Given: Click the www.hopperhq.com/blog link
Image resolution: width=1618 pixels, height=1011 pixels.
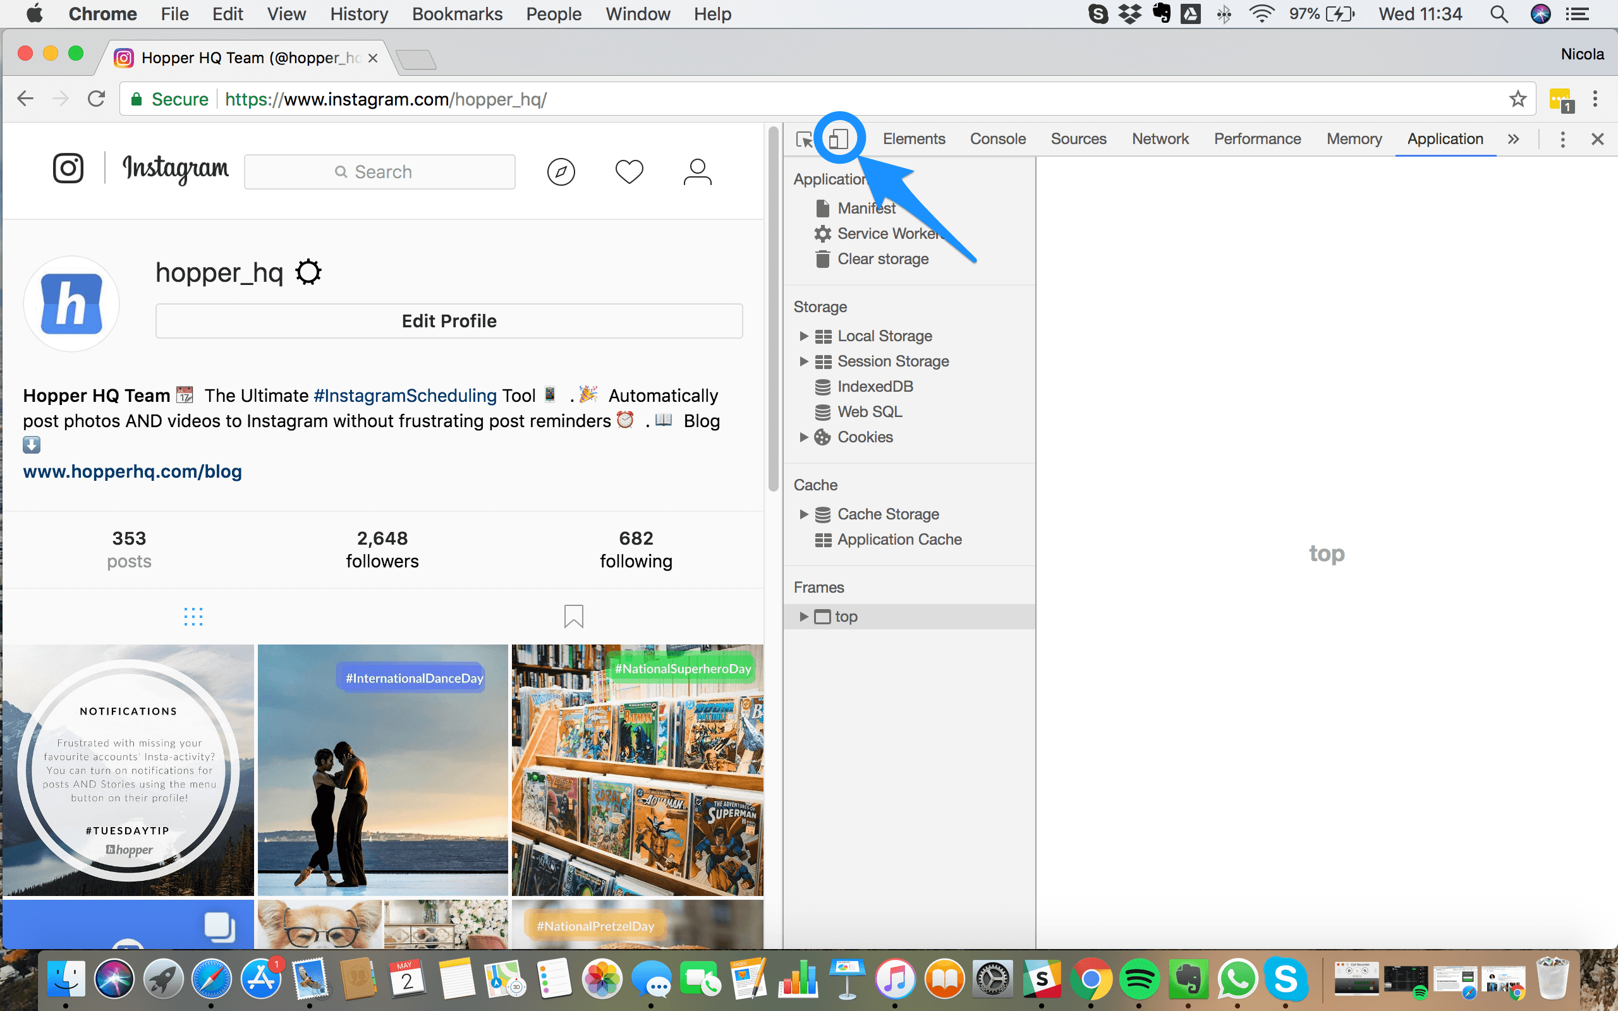Looking at the screenshot, I should pyautogui.click(x=133, y=471).
